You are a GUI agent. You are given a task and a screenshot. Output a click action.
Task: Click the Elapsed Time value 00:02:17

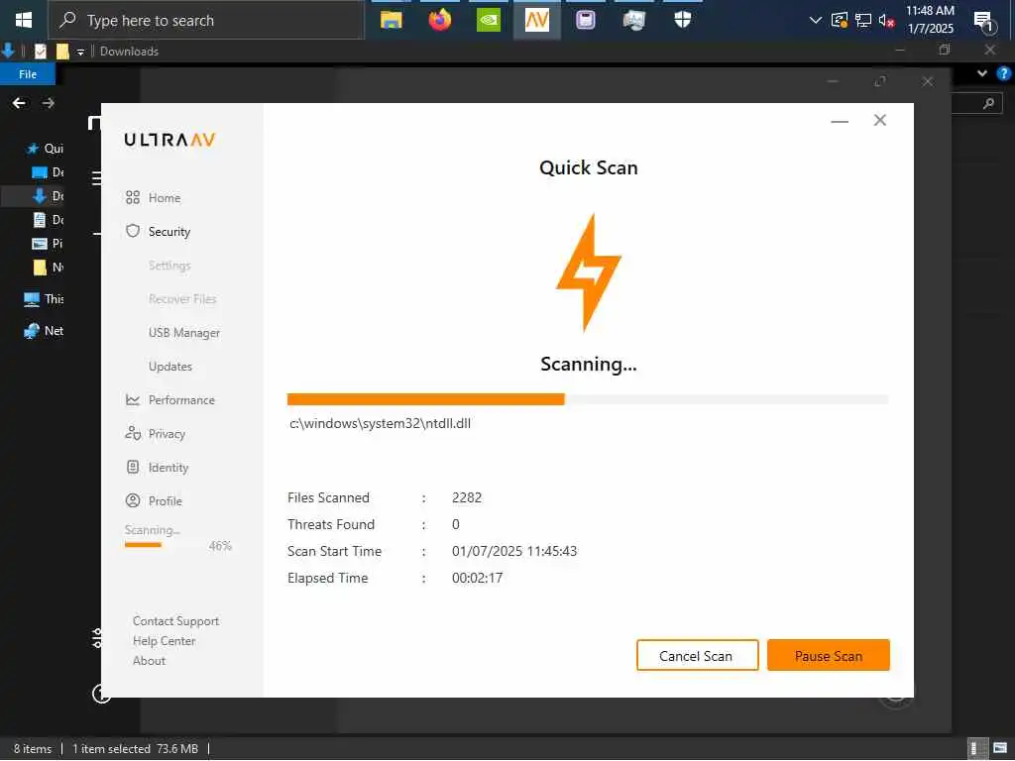point(477,578)
